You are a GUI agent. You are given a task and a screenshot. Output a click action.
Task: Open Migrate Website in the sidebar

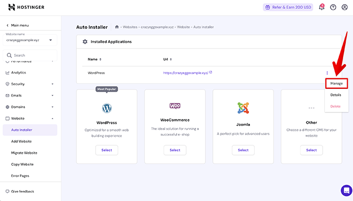point(24,152)
